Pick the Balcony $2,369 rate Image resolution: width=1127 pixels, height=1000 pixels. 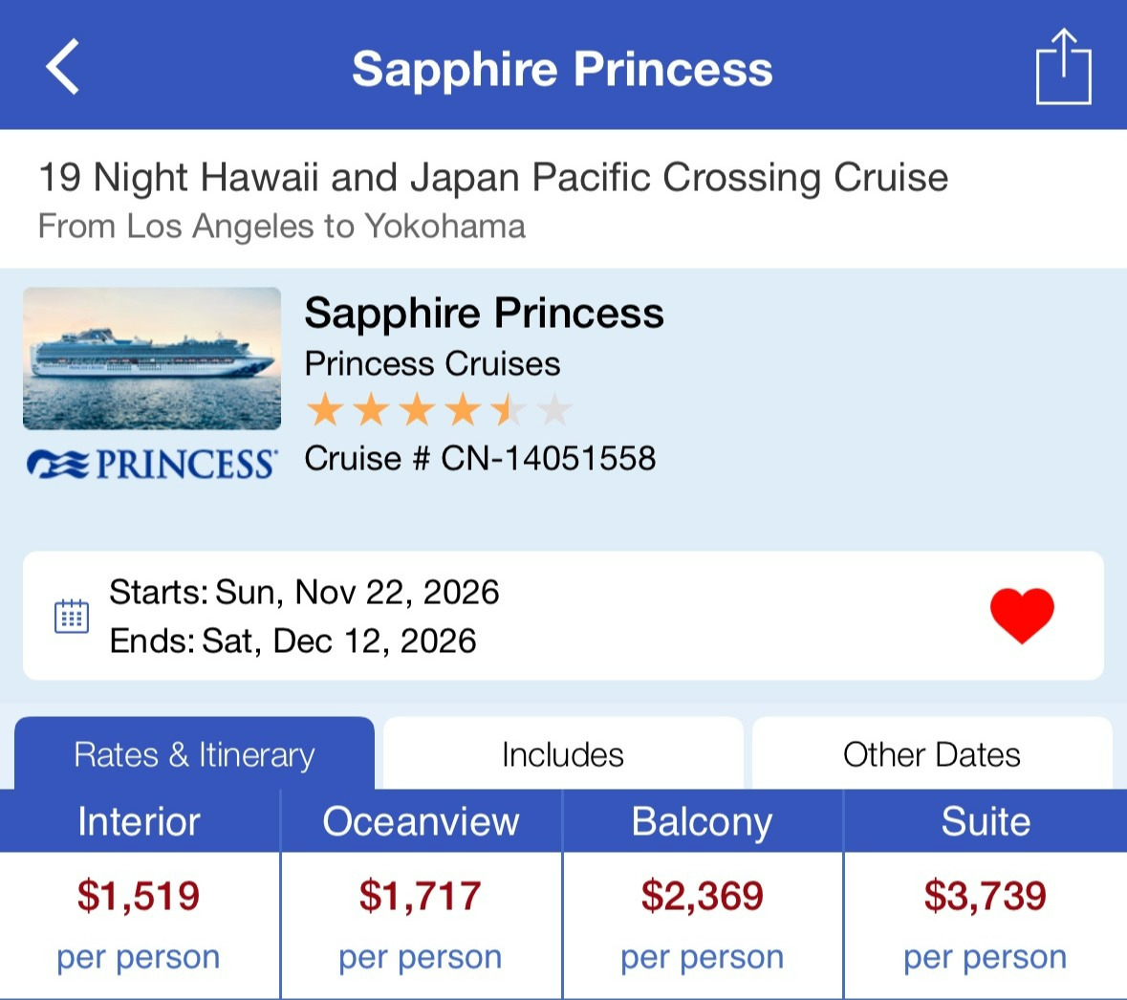click(x=703, y=896)
